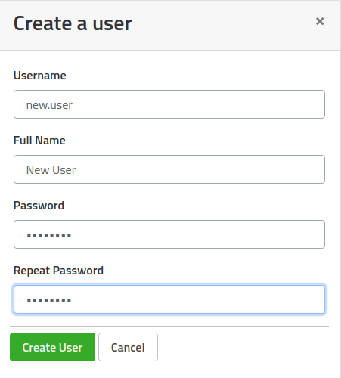Click the masked dots in Password field
Screen dimensions: 341x378
(x=49, y=236)
